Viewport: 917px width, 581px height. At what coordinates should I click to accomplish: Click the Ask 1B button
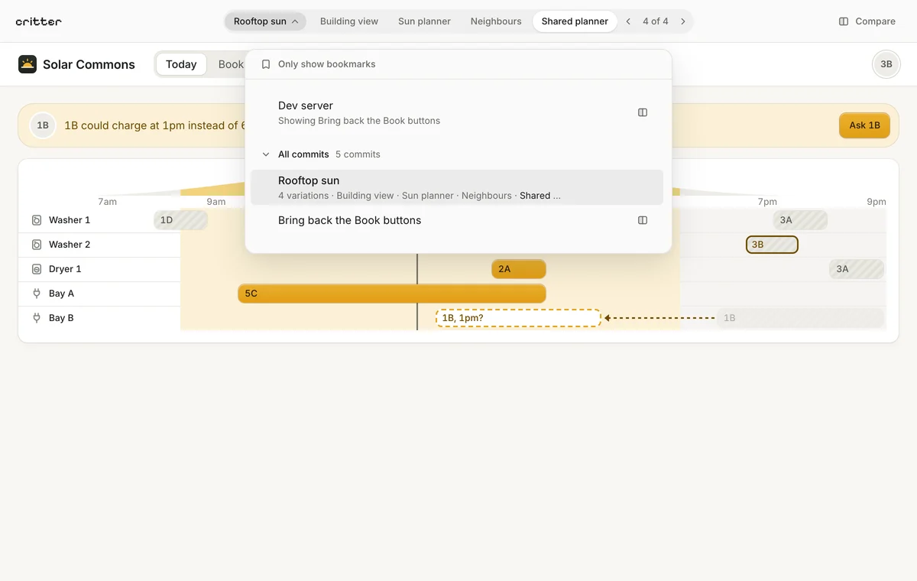(x=864, y=125)
